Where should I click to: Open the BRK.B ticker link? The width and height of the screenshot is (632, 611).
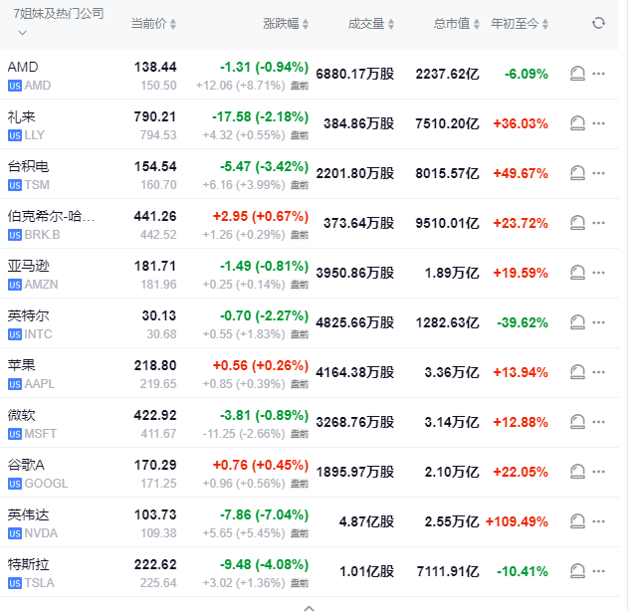pos(42,235)
